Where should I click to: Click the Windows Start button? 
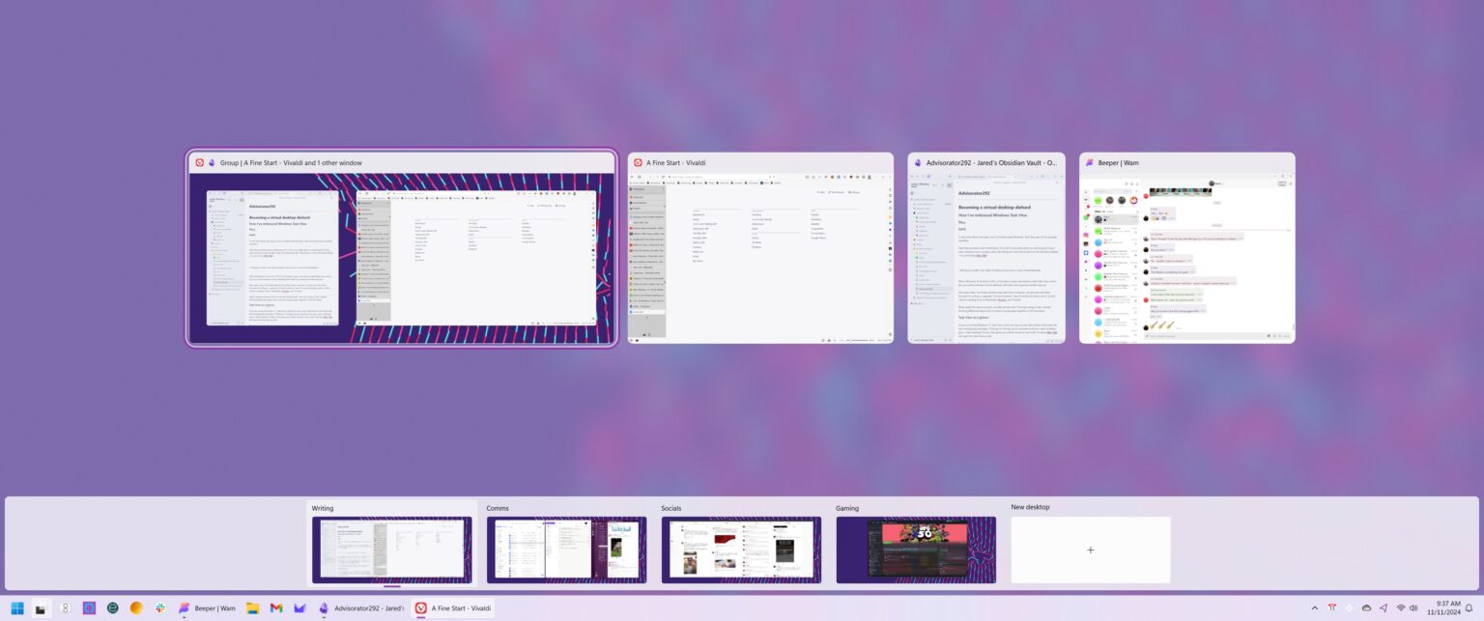click(x=16, y=607)
